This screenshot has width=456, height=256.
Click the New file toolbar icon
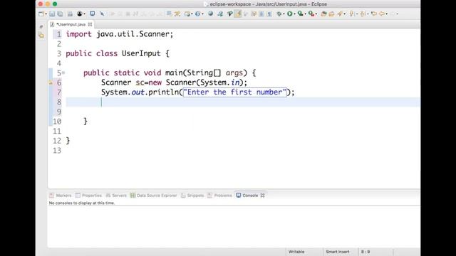click(x=41, y=14)
